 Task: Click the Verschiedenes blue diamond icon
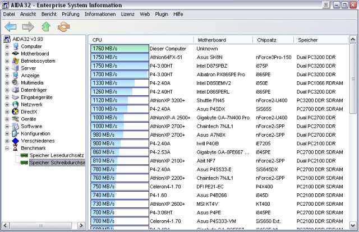click(x=16, y=141)
